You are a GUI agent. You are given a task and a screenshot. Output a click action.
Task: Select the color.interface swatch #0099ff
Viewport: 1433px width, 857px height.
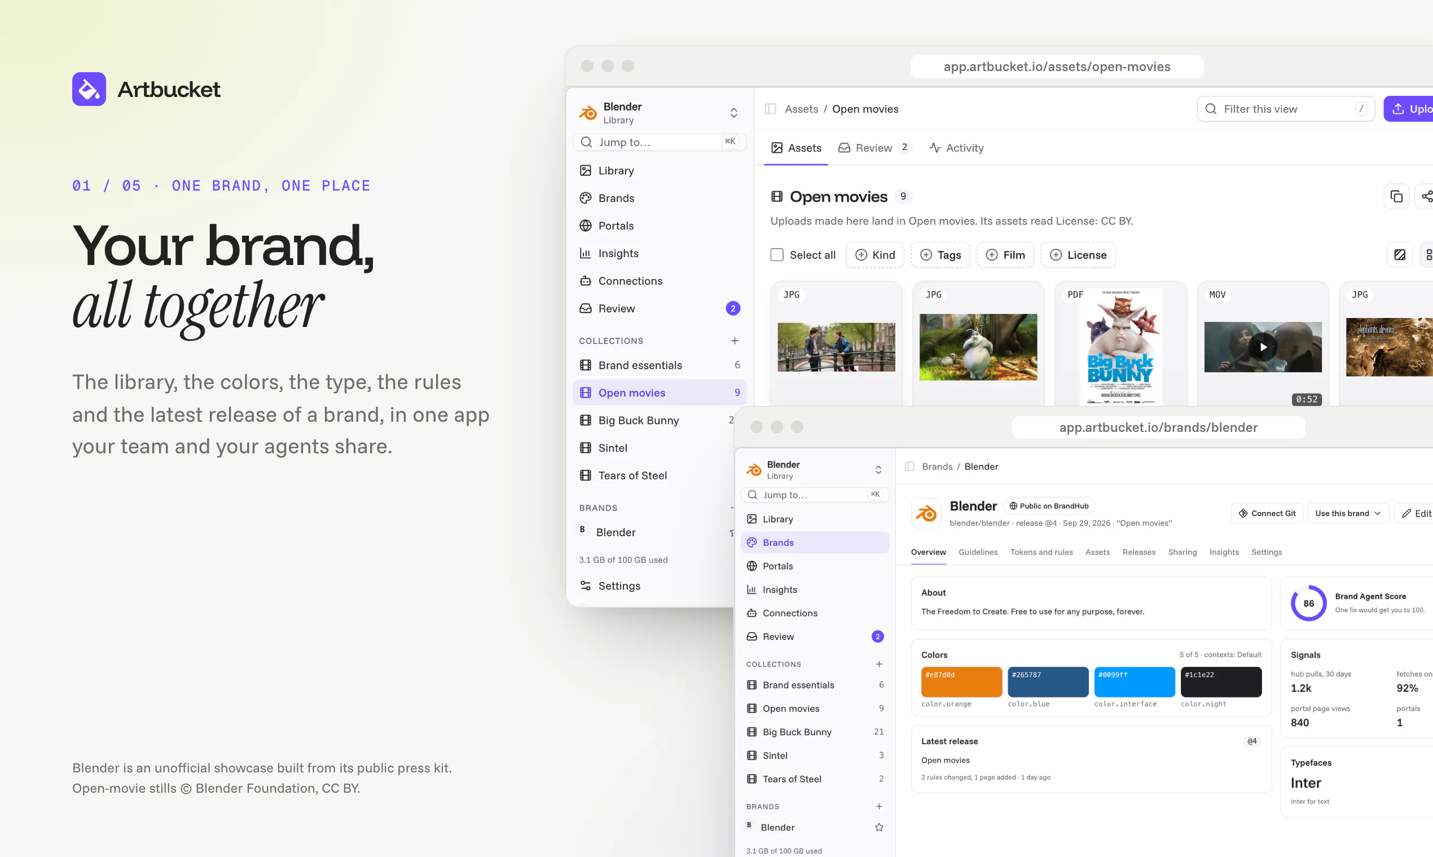(1134, 682)
